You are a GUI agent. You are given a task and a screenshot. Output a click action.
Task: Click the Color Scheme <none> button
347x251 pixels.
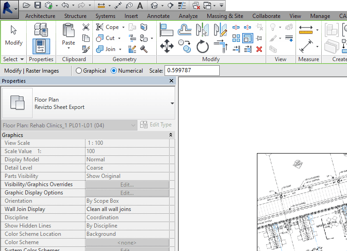coord(127,243)
